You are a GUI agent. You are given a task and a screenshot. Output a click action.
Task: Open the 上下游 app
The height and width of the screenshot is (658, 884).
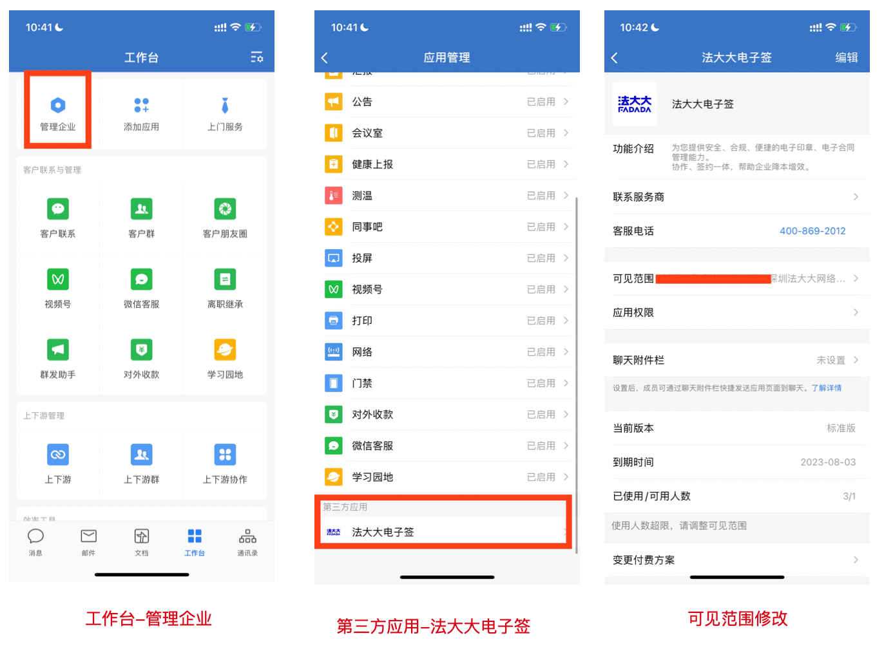click(58, 464)
